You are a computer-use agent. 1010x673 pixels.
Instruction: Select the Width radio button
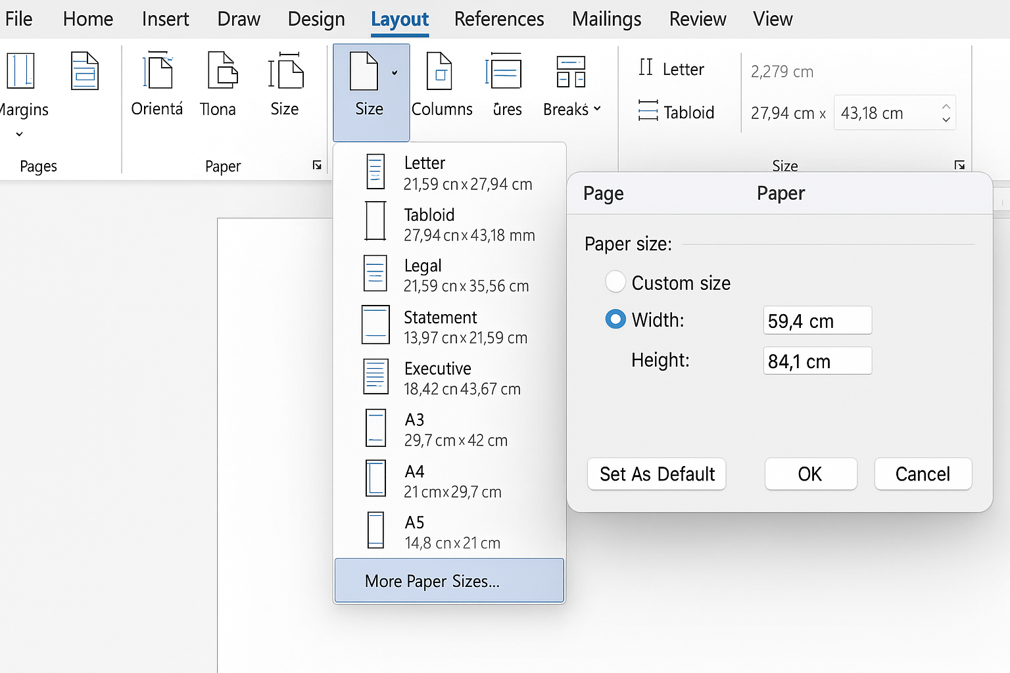(615, 319)
